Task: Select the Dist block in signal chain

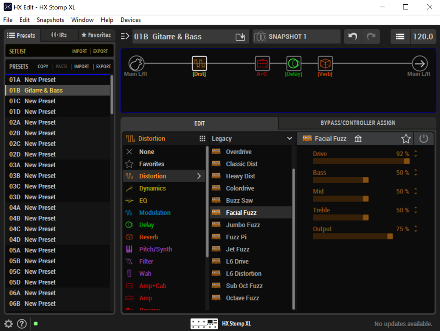Action: tap(199, 64)
